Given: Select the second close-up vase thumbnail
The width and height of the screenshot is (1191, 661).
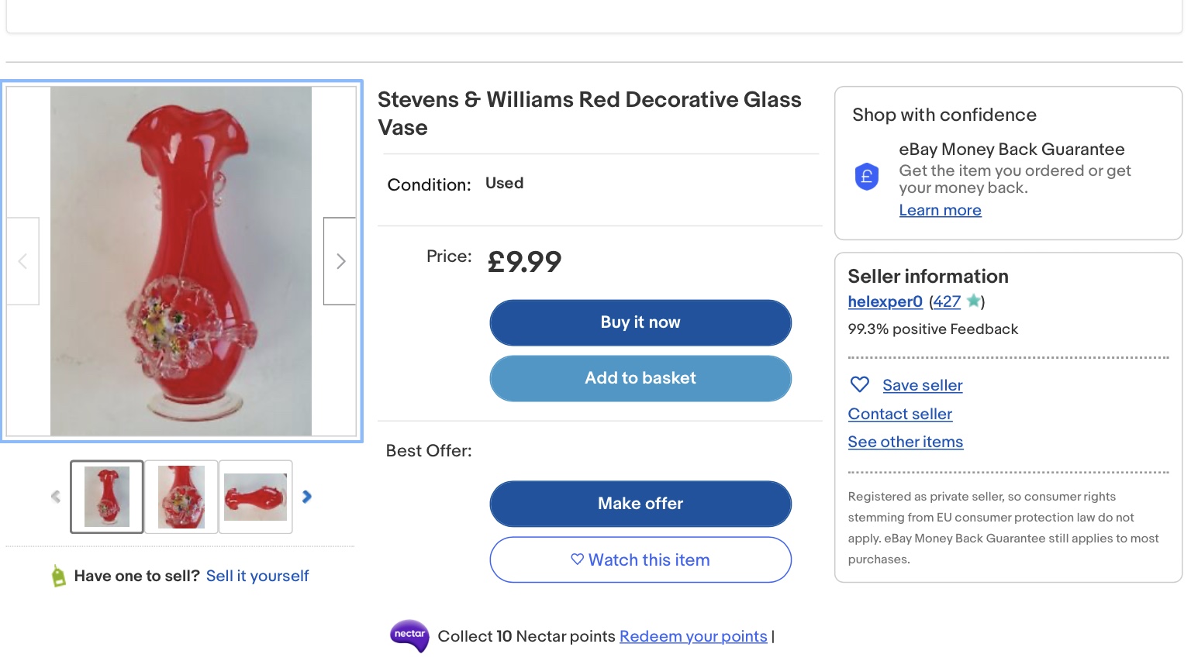Looking at the screenshot, I should [x=181, y=497].
